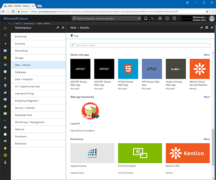
Task: Click More link for Web app frameworks
Action: [206, 97]
